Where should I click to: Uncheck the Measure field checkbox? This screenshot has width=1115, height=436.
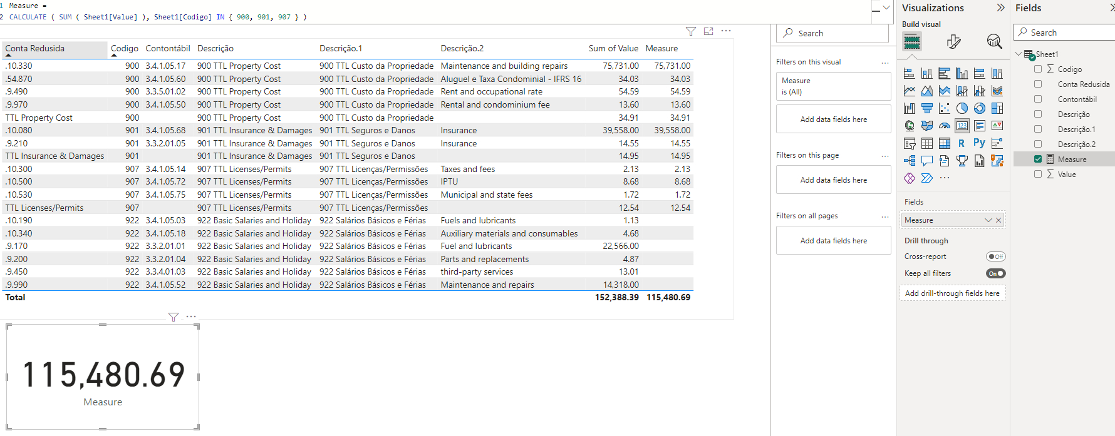(x=1038, y=160)
